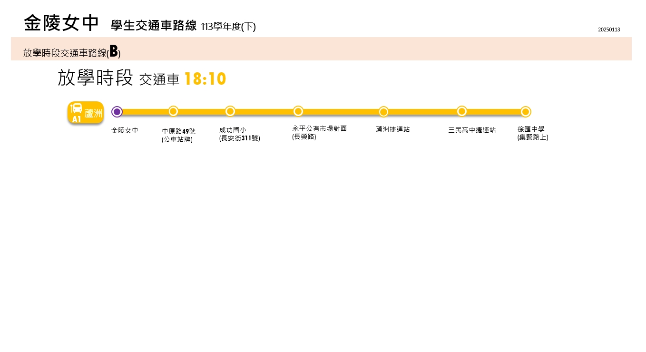The width and height of the screenshot is (646, 352).
Task: Click the 成功國小 (長安街311號) stop label
Action: (239, 134)
